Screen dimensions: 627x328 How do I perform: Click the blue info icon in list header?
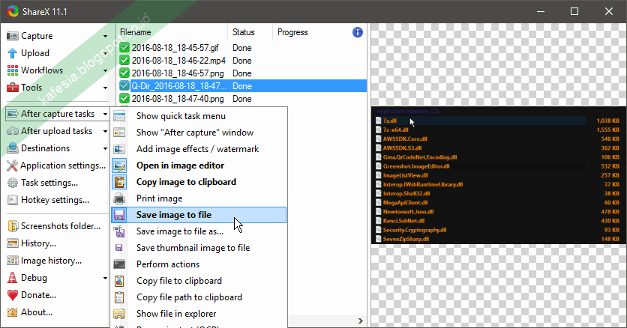point(358,32)
